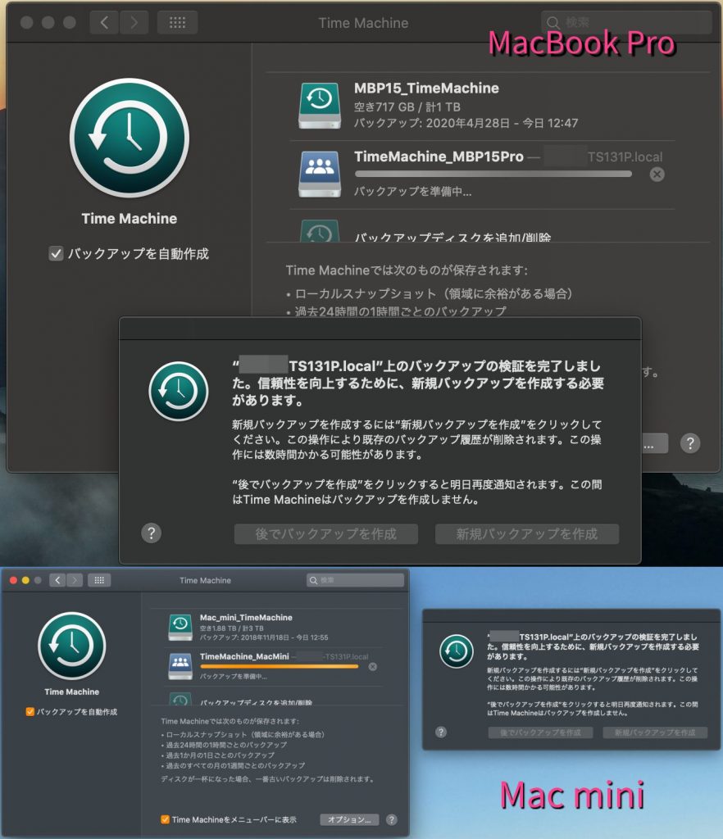723x839 pixels.
Task: Click 空き1.88 TB / 計3 TB text
Action: pos(232,628)
